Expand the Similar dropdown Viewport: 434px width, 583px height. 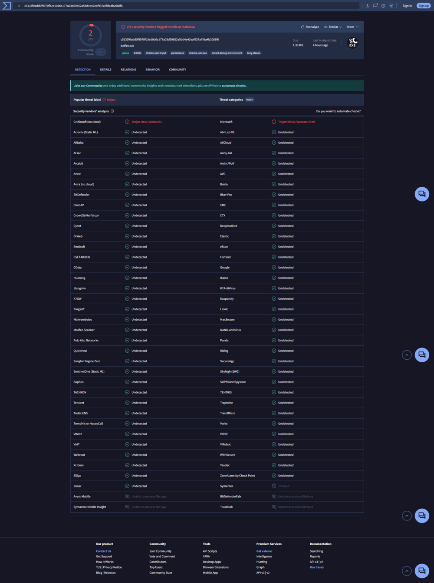(333, 27)
